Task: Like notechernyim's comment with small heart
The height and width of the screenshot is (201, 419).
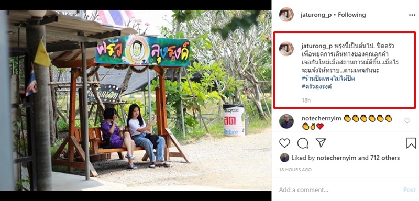Action: (x=407, y=121)
